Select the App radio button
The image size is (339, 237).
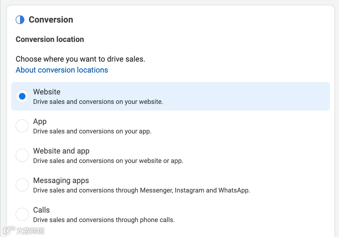pos(22,126)
